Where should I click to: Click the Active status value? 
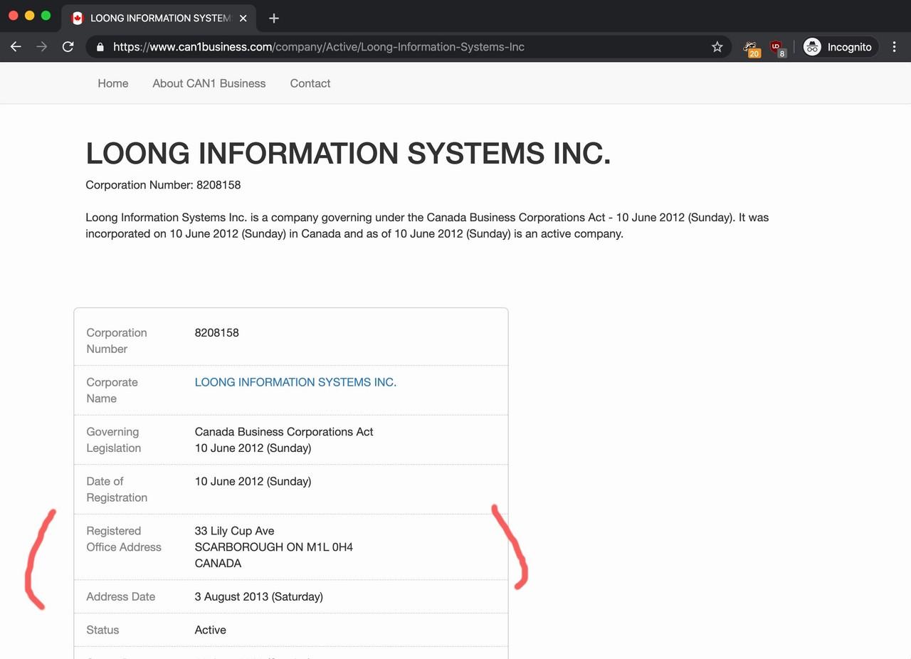[211, 630]
